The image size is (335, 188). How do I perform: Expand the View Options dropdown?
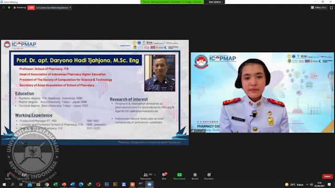pos(216,2)
